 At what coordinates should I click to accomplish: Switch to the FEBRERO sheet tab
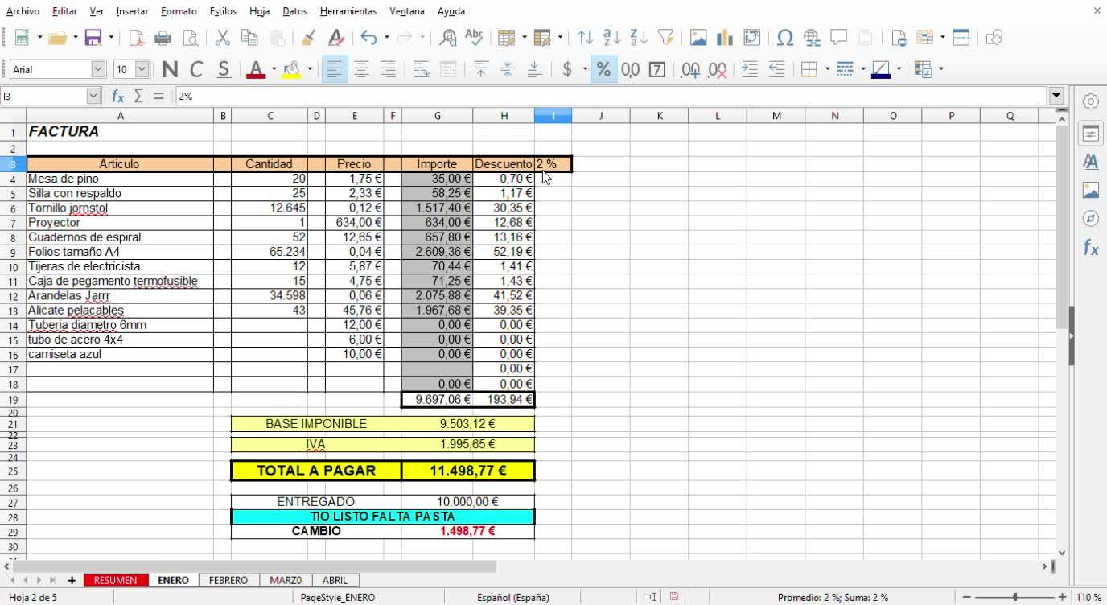point(228,580)
